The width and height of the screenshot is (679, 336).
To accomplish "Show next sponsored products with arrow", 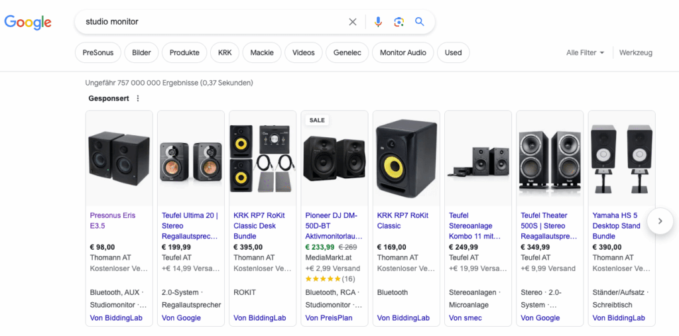I will (x=660, y=221).
